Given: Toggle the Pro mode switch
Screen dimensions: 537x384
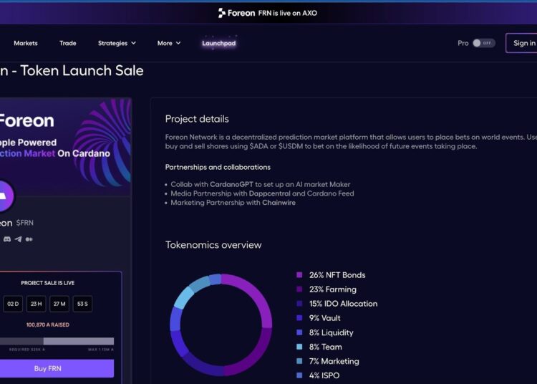Looking at the screenshot, I should (483, 43).
